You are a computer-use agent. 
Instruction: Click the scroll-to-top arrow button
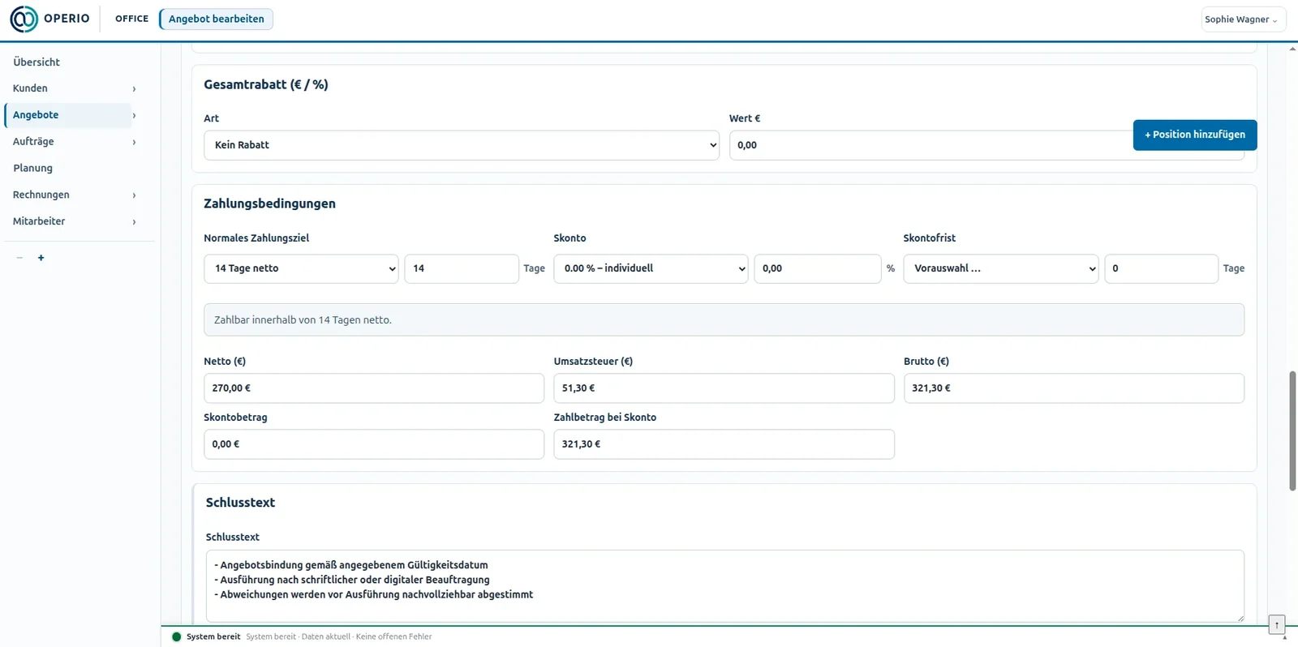(1277, 624)
